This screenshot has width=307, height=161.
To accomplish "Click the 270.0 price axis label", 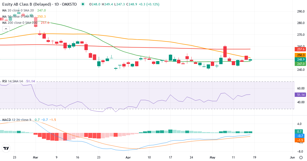I will [x=301, y=35].
